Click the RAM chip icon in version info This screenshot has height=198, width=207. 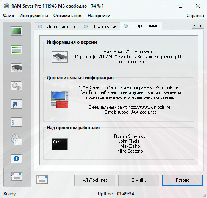(60, 57)
